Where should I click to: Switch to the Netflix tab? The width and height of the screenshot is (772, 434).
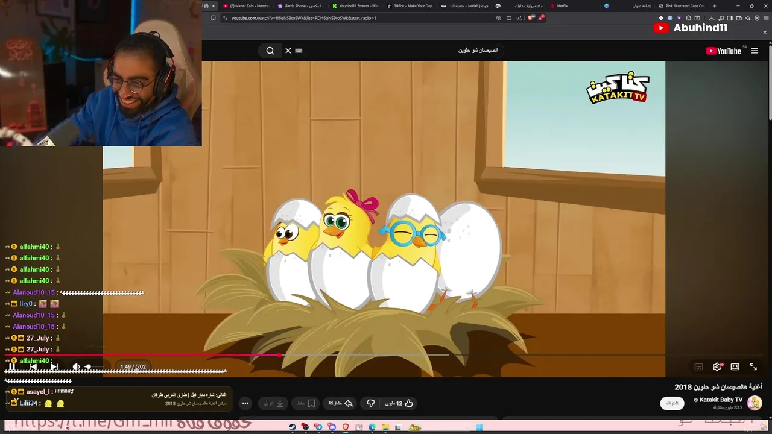(x=573, y=6)
